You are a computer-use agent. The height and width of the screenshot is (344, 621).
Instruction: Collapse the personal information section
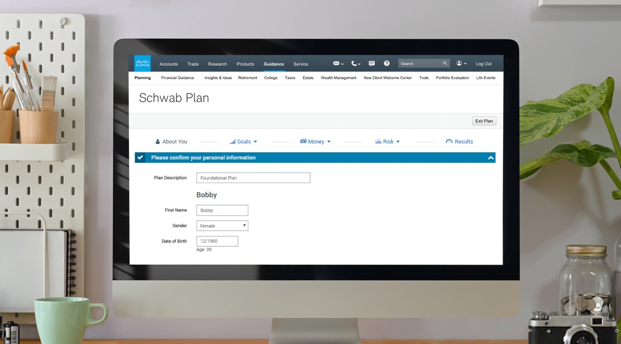pos(490,158)
